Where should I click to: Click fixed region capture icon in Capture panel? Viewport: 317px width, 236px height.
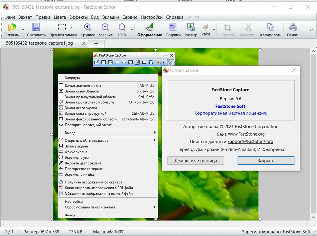144,62
